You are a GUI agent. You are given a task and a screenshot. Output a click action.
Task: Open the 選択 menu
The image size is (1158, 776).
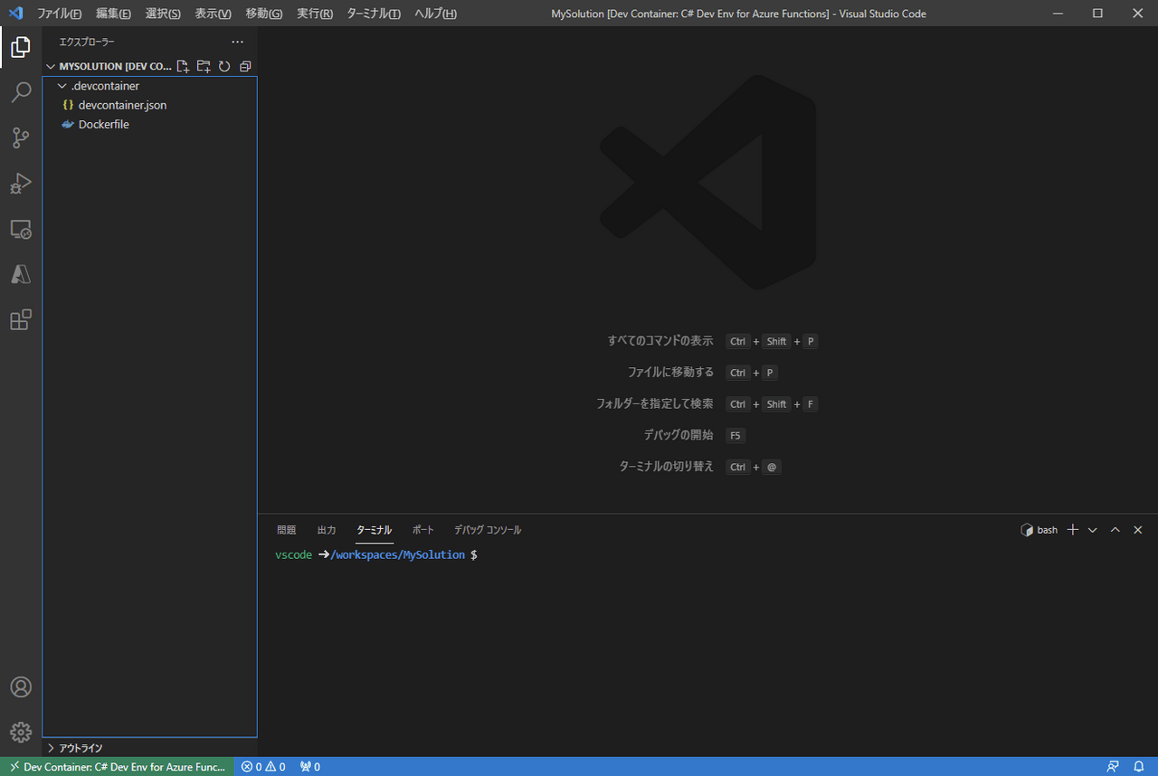tap(163, 14)
